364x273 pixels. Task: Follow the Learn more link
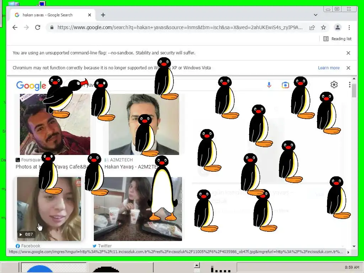coord(329,68)
